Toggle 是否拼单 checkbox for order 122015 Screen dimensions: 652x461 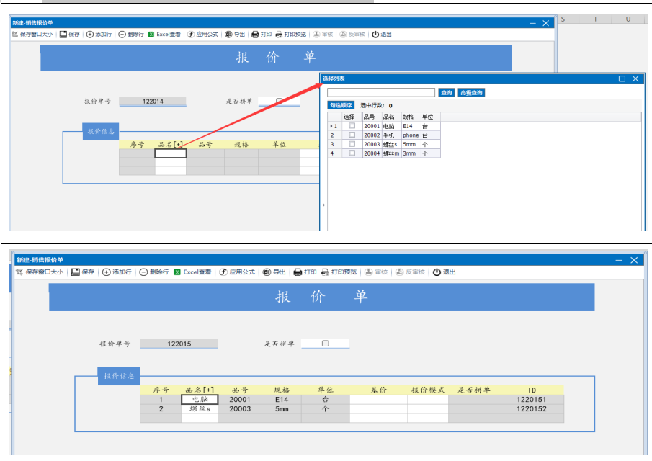point(325,344)
